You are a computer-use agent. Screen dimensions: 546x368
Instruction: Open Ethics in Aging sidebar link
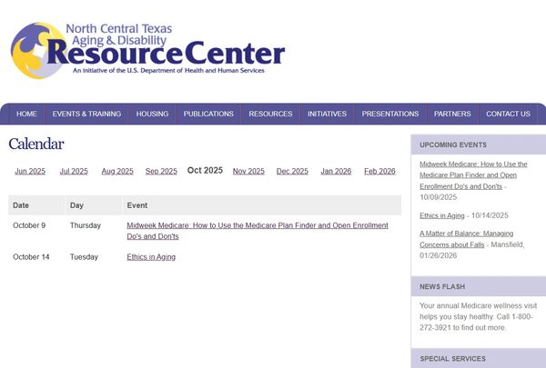pos(442,215)
